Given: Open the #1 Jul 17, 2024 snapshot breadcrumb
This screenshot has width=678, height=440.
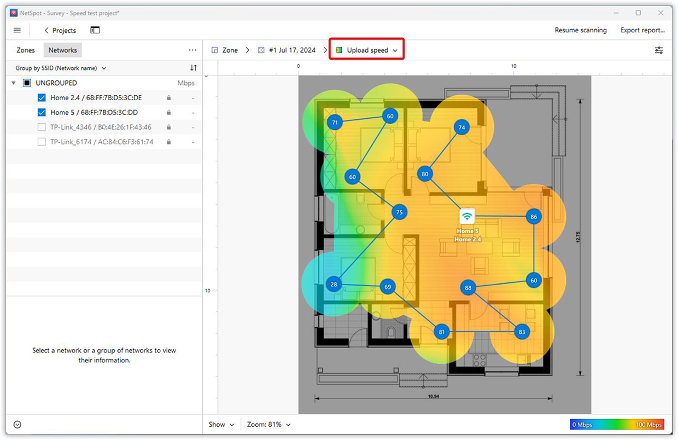Looking at the screenshot, I should click(x=291, y=49).
